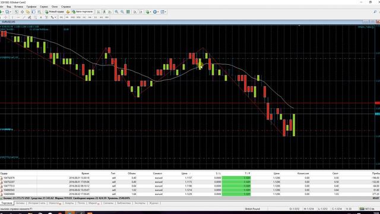Screen dimensions: 380x214
Task: Open the search icon in toolbar
Action: [375, 12]
